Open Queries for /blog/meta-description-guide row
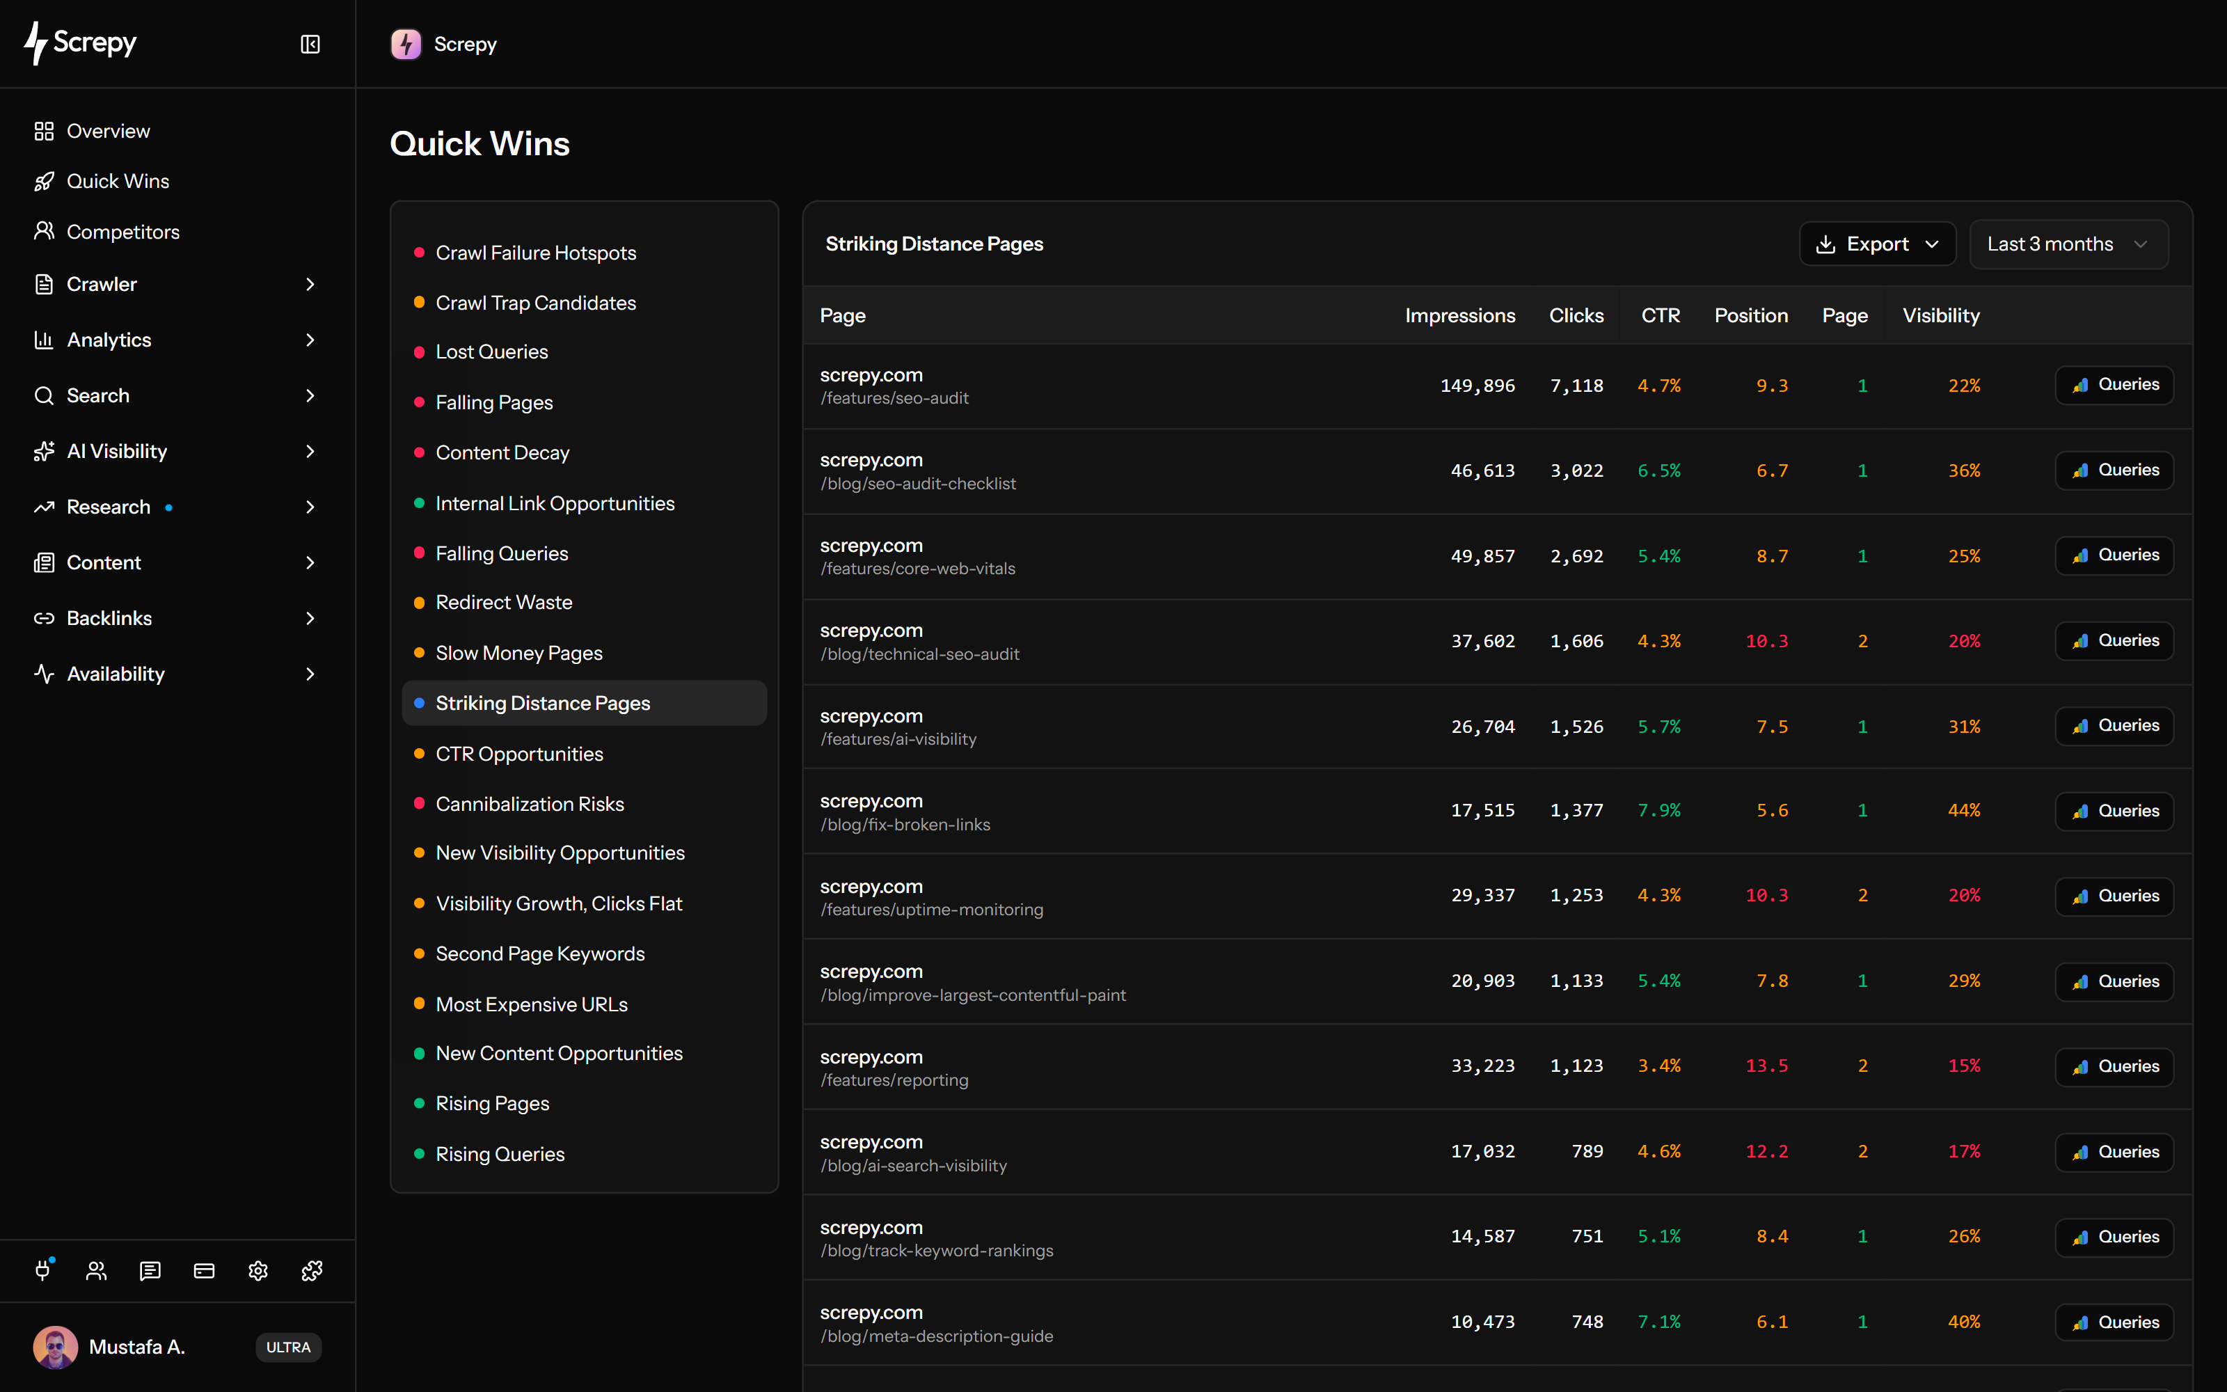Viewport: 2227px width, 1392px height. (2115, 1322)
